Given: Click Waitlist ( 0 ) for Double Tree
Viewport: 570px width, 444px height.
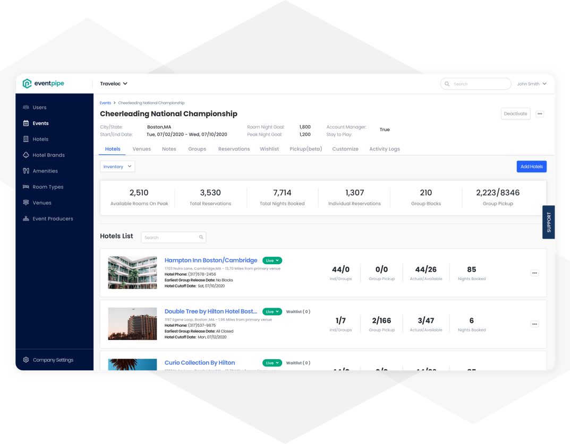Looking at the screenshot, I should (298, 312).
